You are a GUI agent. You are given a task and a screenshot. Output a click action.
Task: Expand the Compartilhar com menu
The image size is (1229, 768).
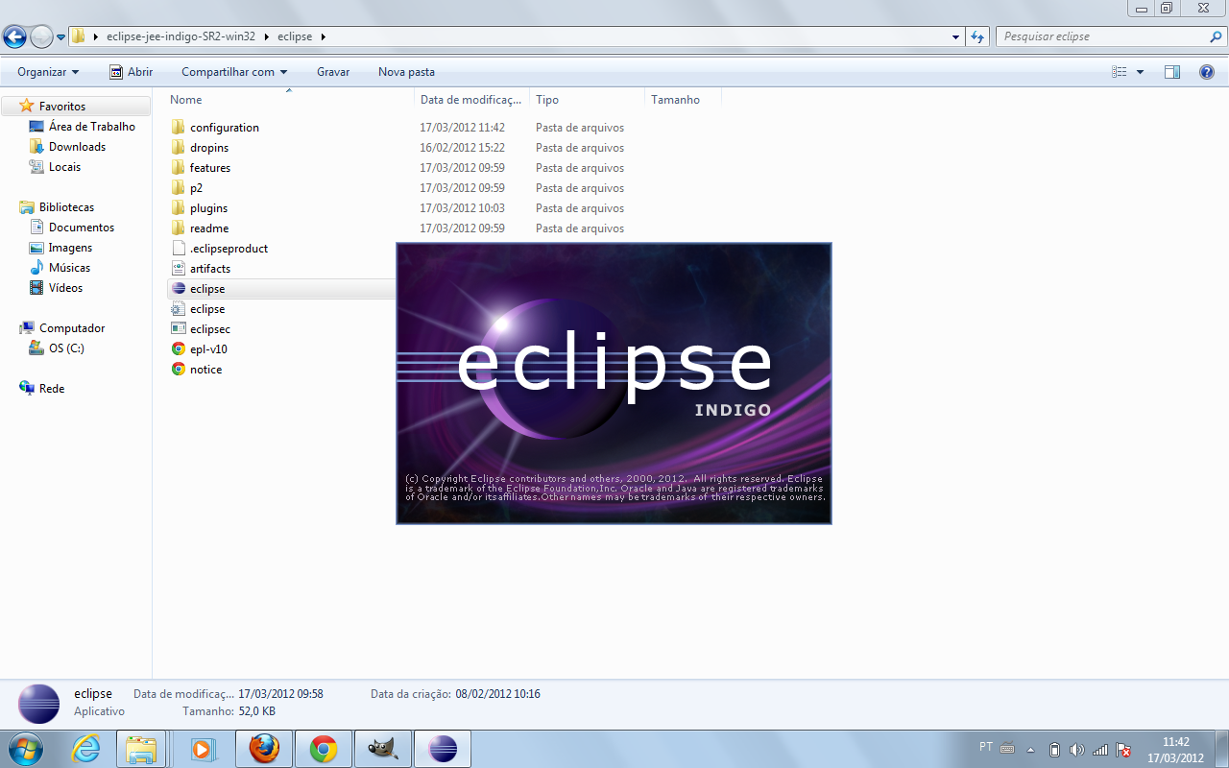(x=233, y=71)
